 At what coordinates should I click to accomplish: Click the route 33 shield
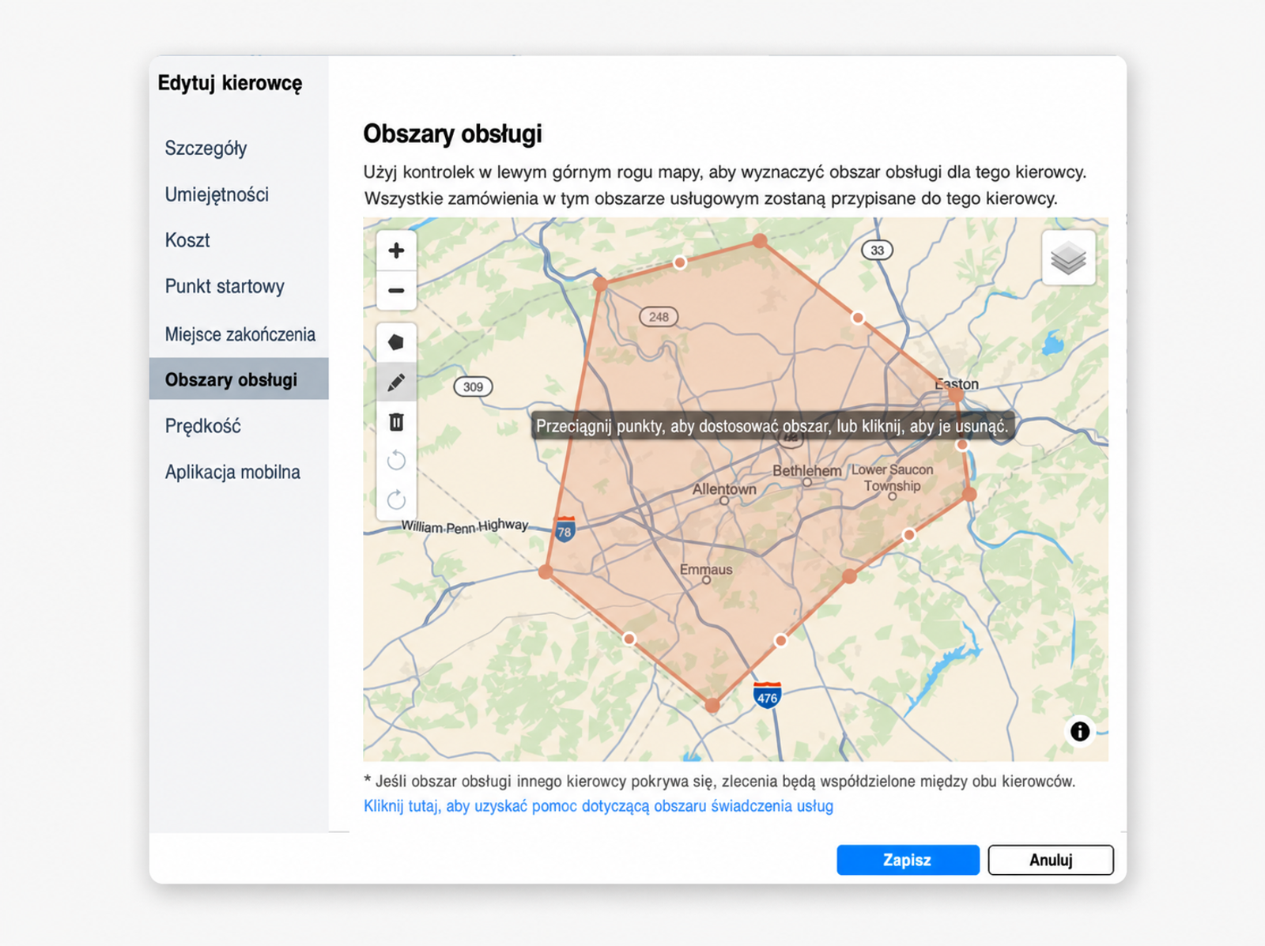tap(877, 250)
